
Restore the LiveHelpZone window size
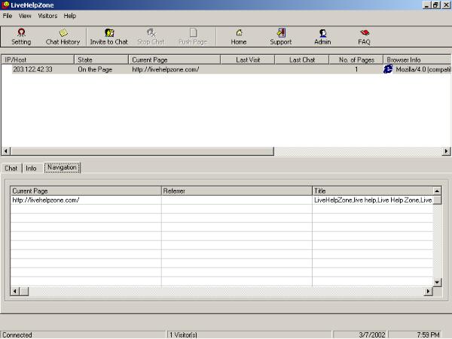point(435,5)
